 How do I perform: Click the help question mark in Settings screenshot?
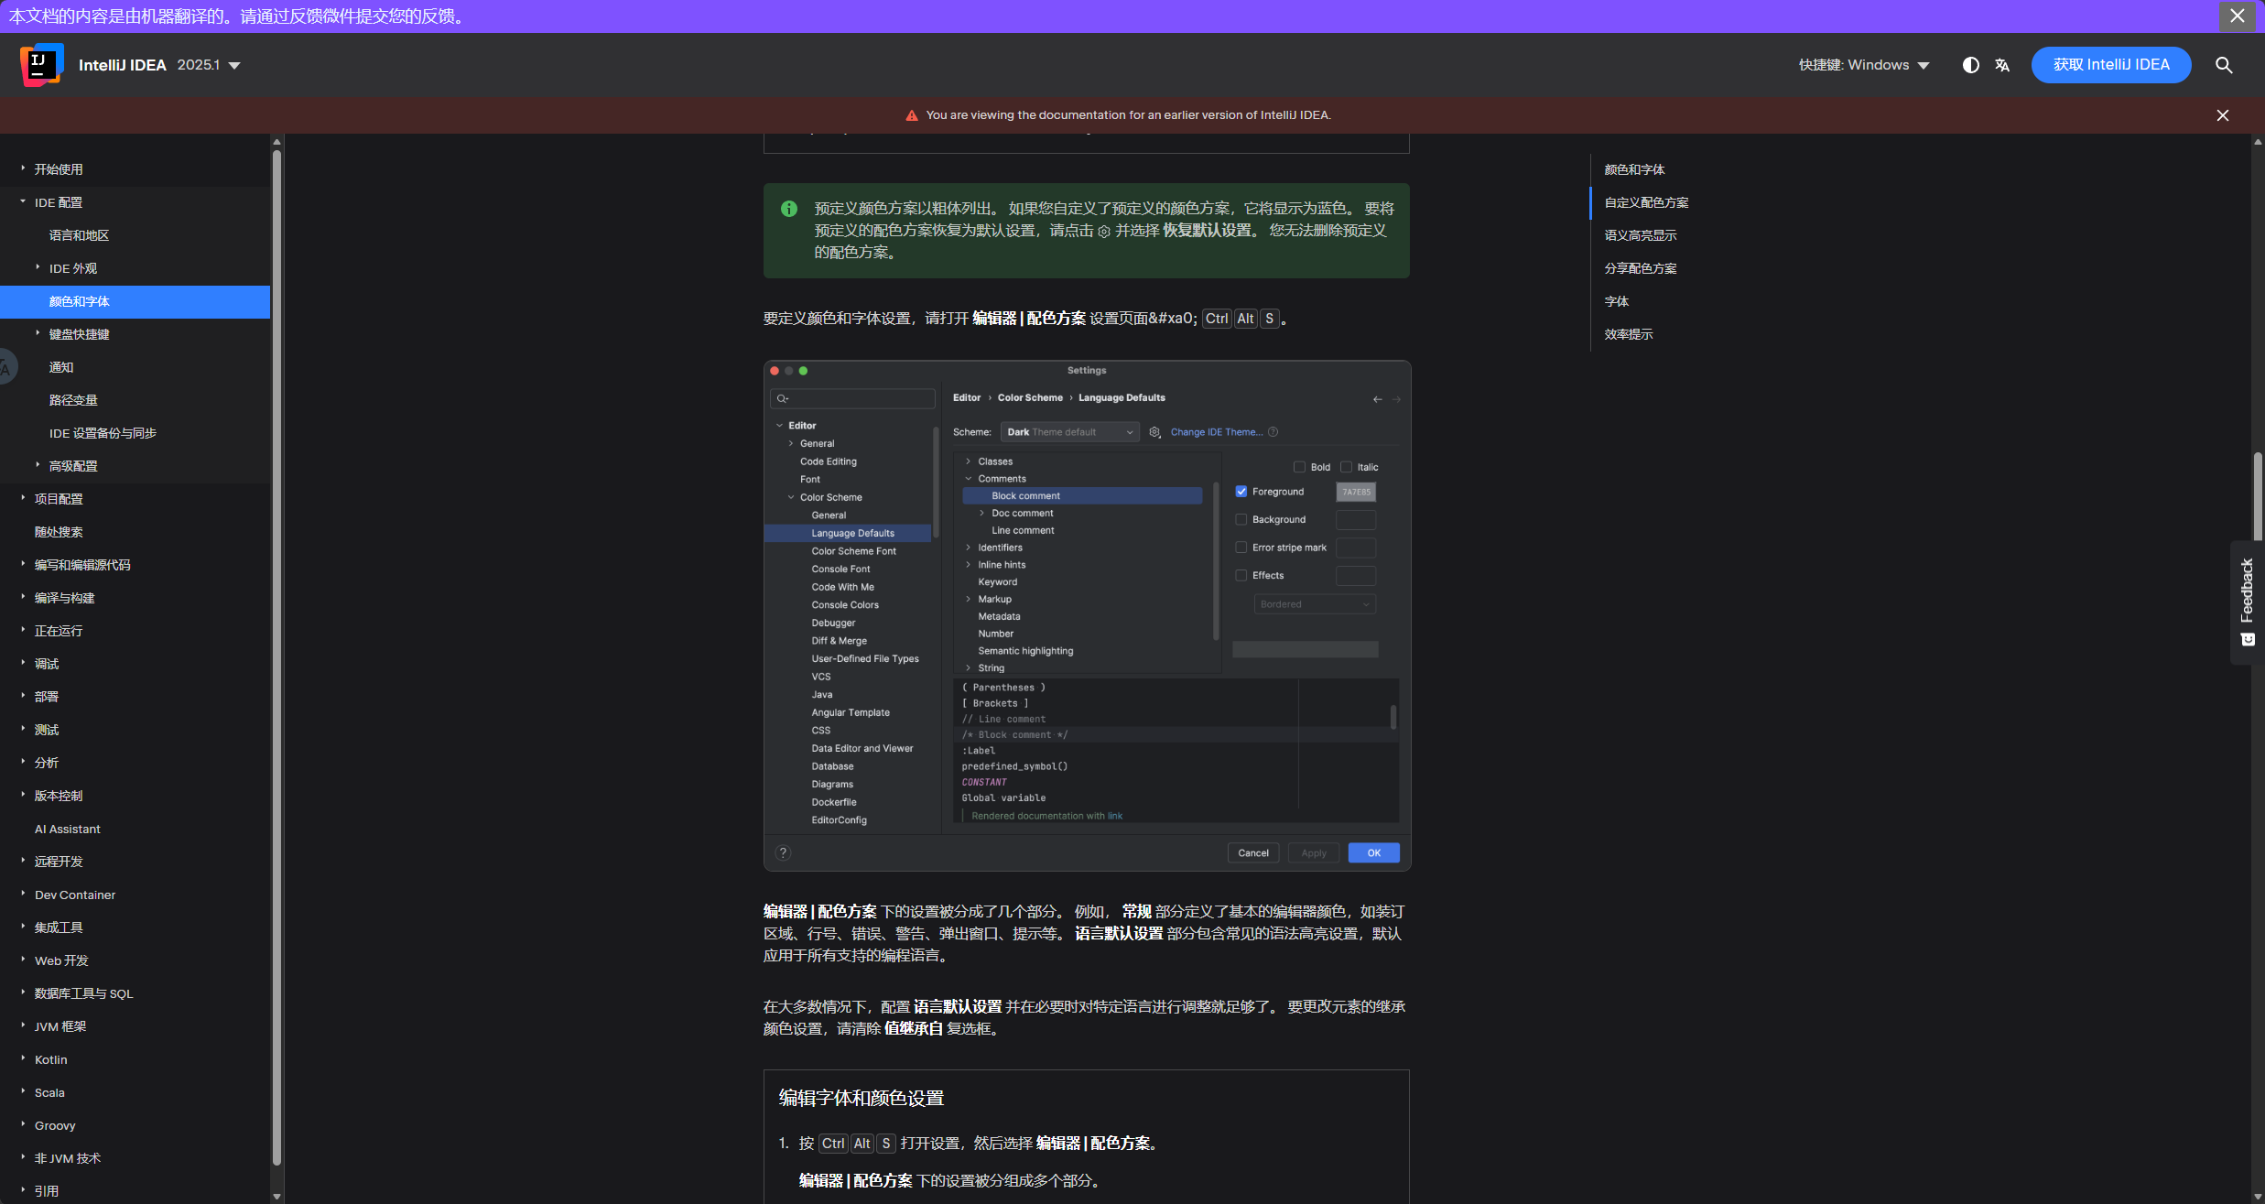pos(783,852)
